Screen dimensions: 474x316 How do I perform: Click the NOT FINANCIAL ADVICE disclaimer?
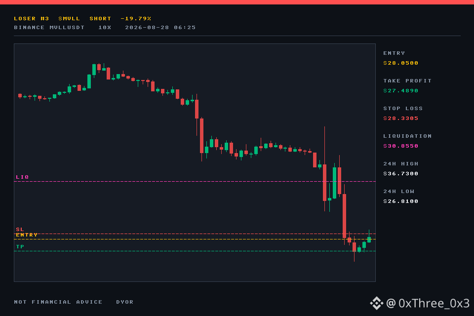click(x=58, y=302)
